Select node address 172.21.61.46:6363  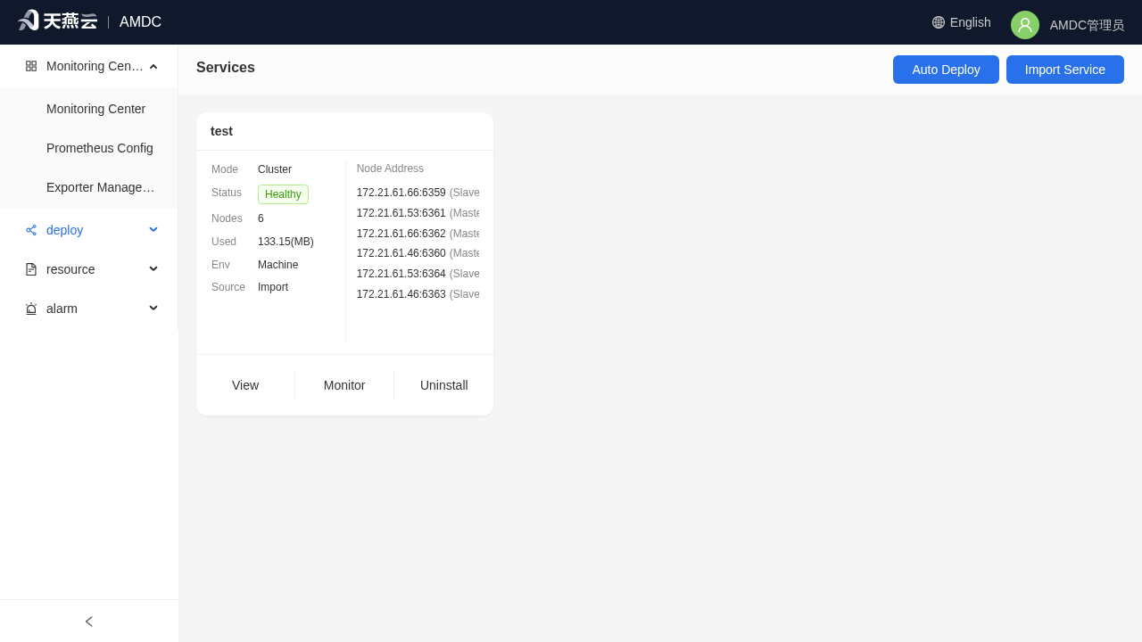(401, 294)
